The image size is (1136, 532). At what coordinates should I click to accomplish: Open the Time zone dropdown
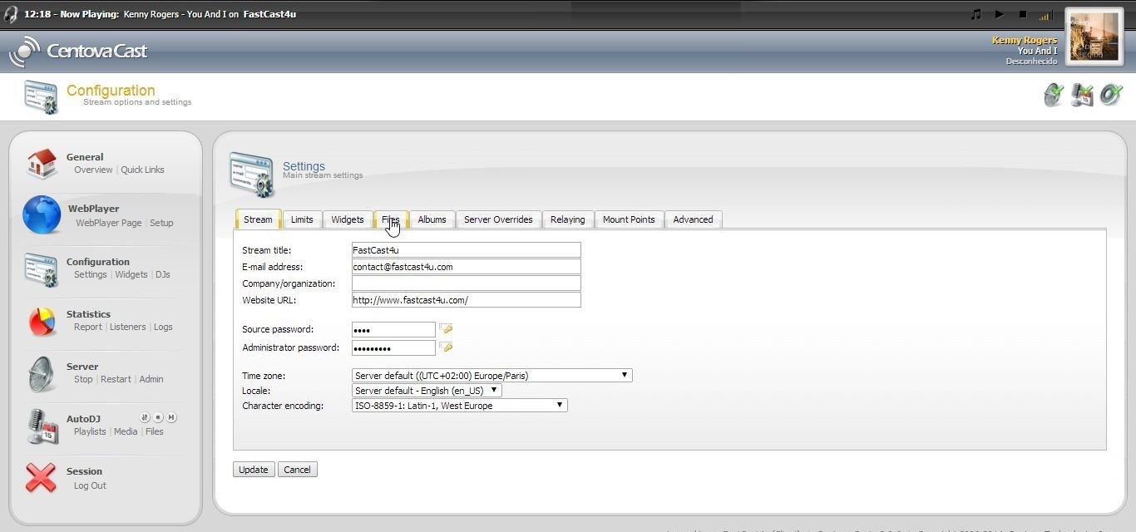492,376
